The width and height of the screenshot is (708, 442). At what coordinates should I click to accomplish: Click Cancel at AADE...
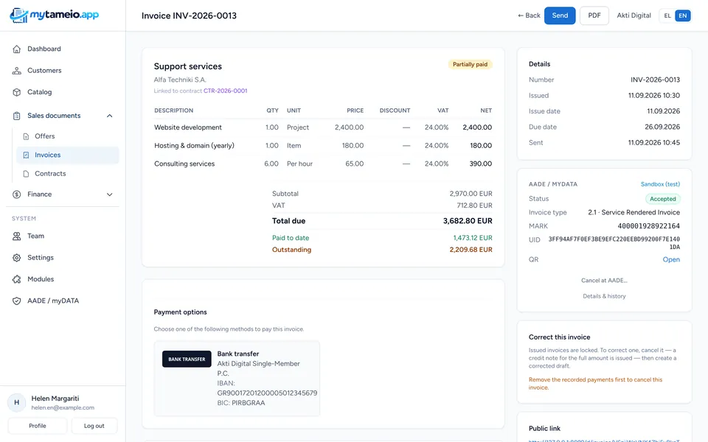[604, 281]
